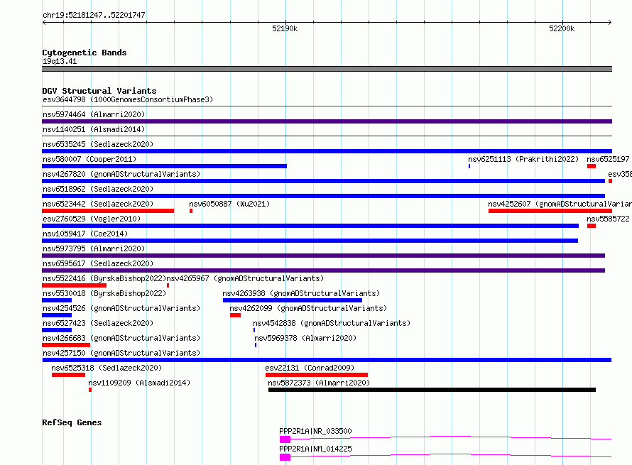Viewport: 632px width, 465px height.
Task: Select nsv1059417 (Coe2014) label
Action: coord(85,234)
